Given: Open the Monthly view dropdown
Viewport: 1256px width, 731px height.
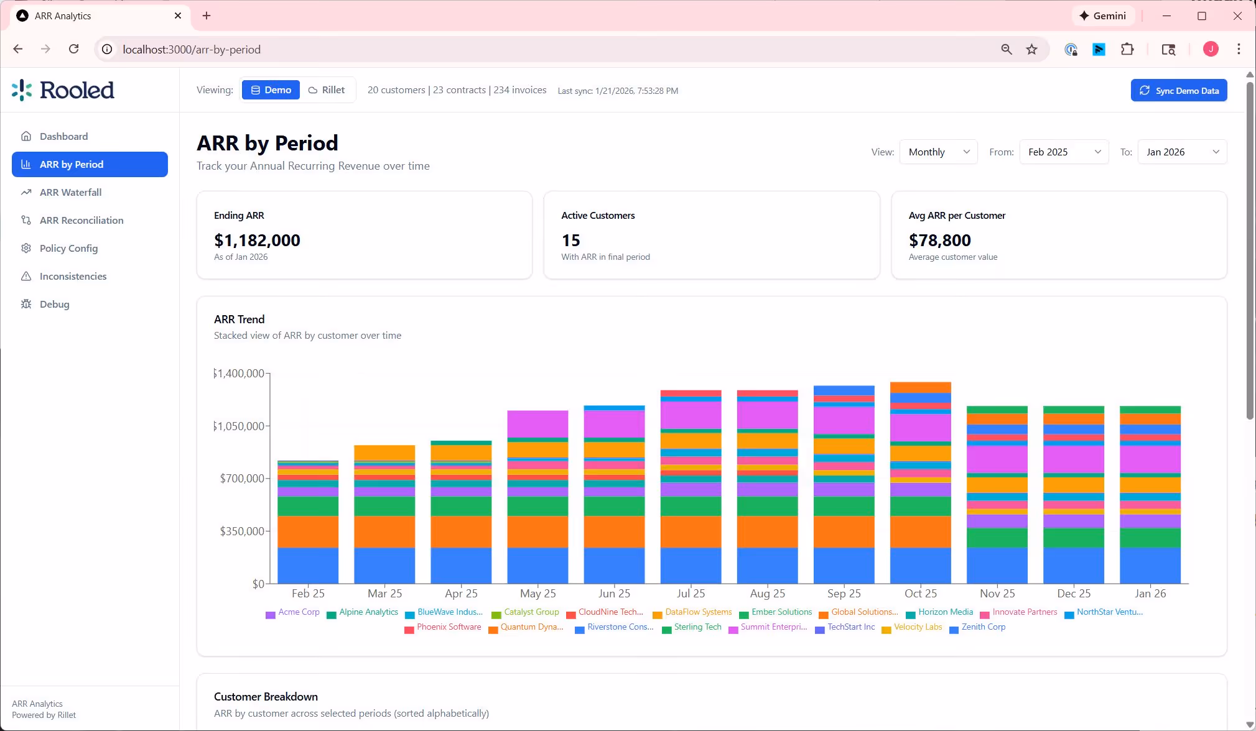Looking at the screenshot, I should 938,152.
